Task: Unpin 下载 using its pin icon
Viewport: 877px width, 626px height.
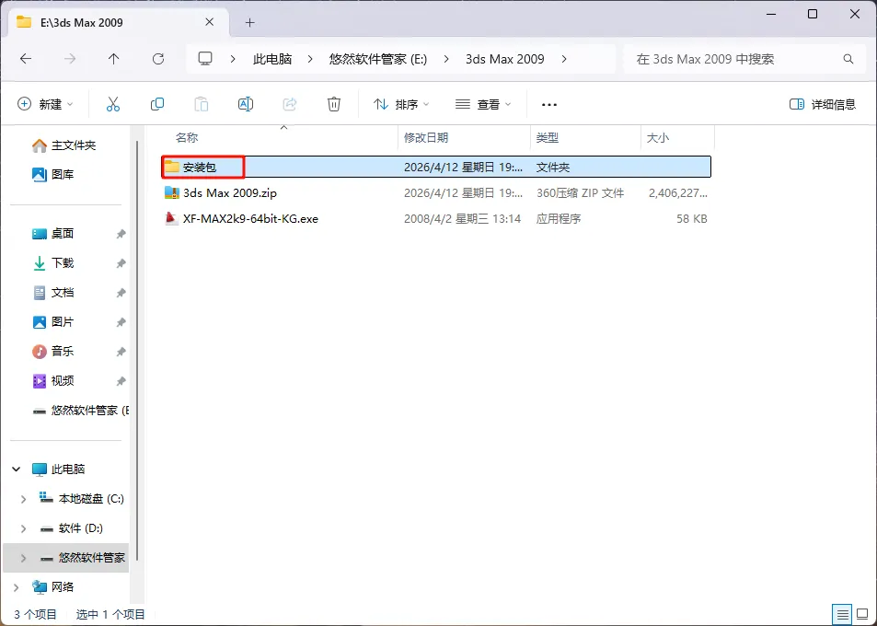Action: tap(121, 263)
